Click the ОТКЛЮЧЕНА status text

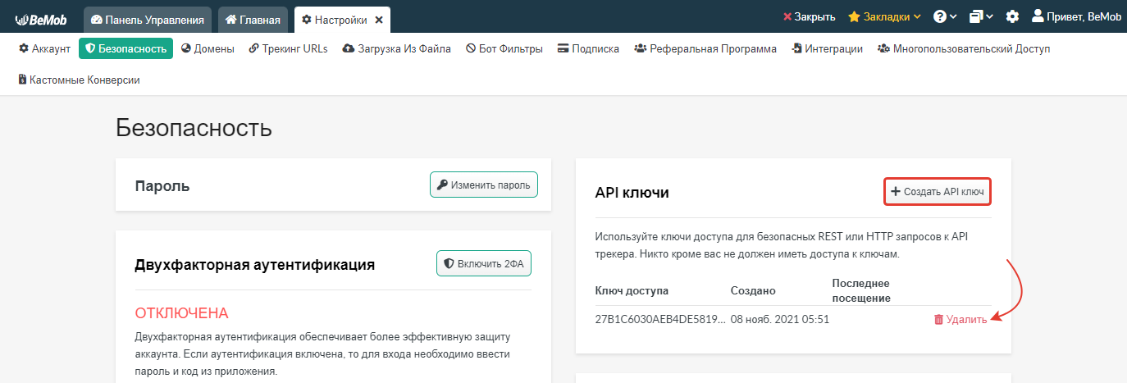pyautogui.click(x=181, y=313)
